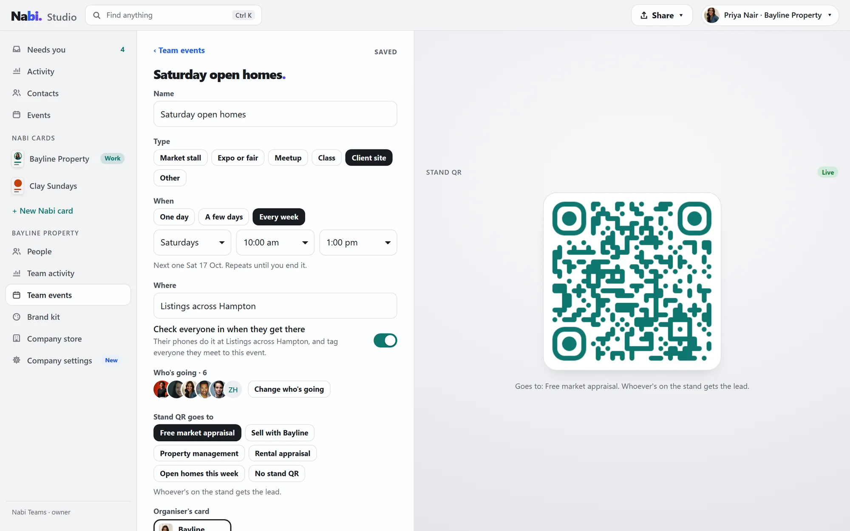Open the Team events sidebar item
850x531 pixels.
click(x=68, y=295)
